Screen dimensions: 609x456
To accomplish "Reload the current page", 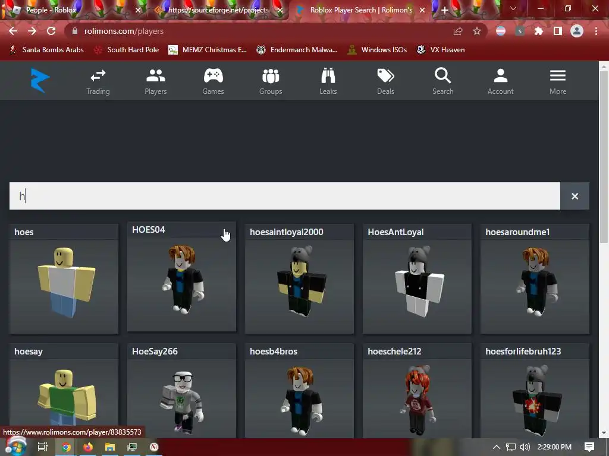I will (51, 31).
